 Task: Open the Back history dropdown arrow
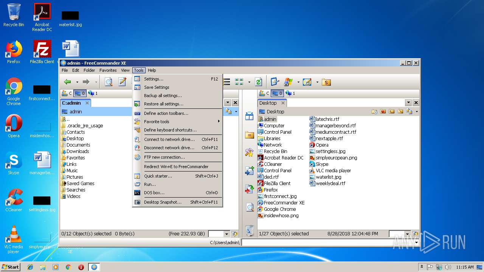77,82
